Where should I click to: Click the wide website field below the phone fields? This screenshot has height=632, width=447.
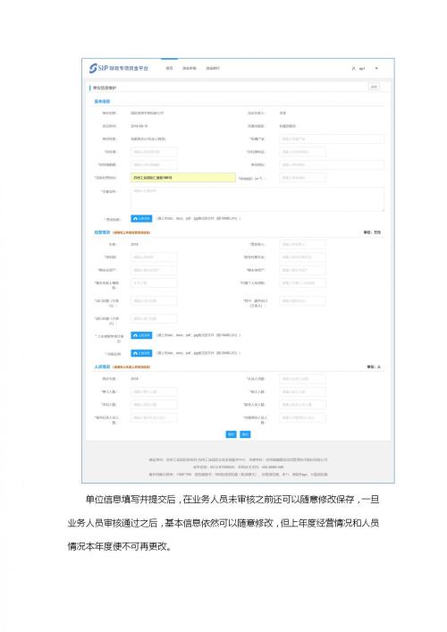point(332,164)
